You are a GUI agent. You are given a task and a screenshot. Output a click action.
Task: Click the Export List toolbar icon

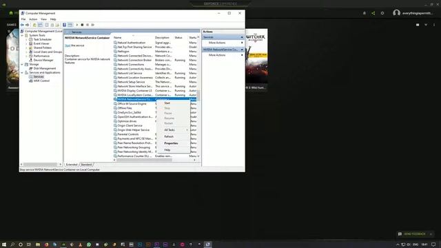(57, 25)
